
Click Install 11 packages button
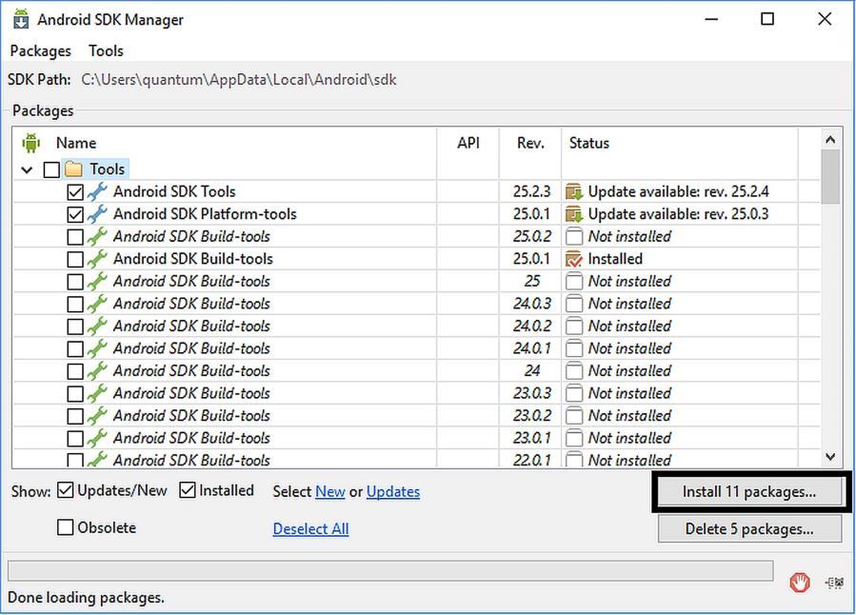pos(749,491)
